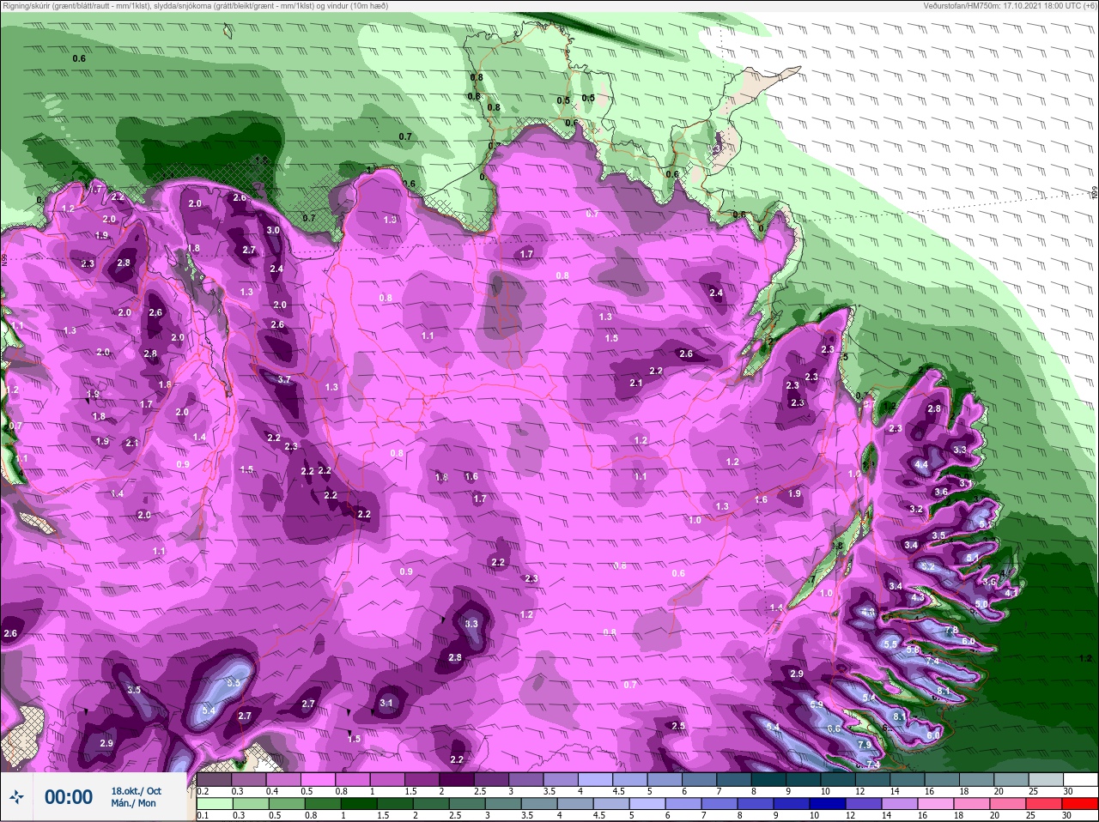Select lower legend pale green swatch labeled 0.1
The width and height of the screenshot is (1099, 822).
[x=214, y=804]
